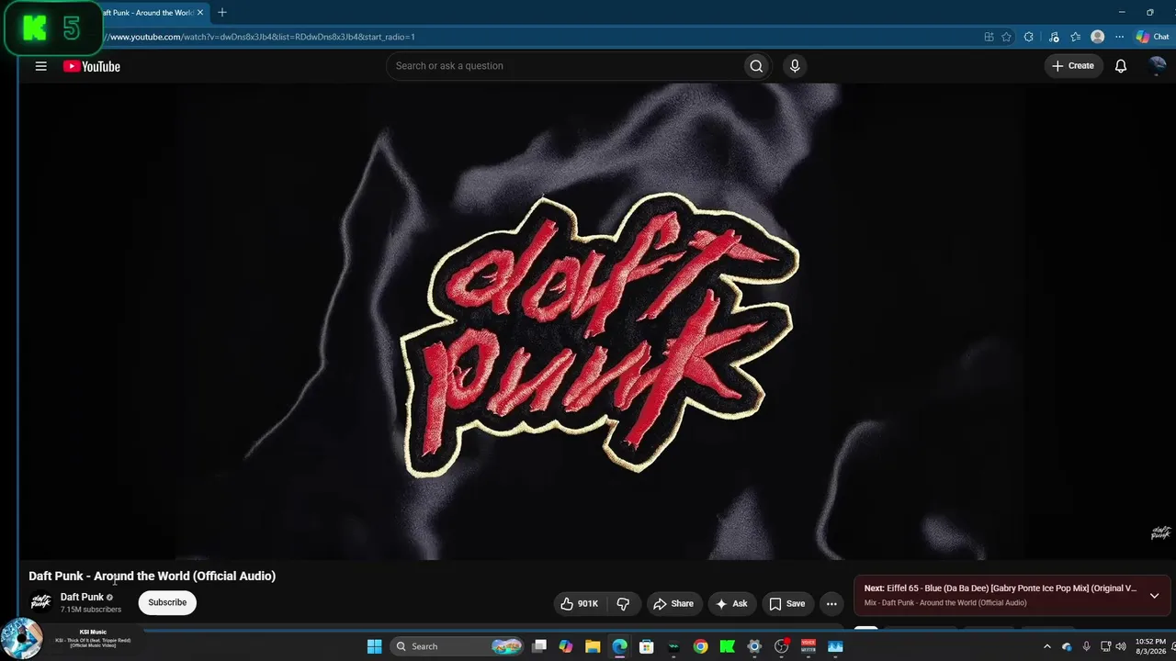
Task: Open Microsoft Store from the taskbar
Action: click(647, 646)
